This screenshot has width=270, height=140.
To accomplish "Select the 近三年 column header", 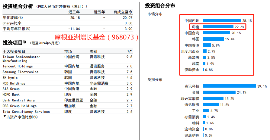I will (74, 12).
